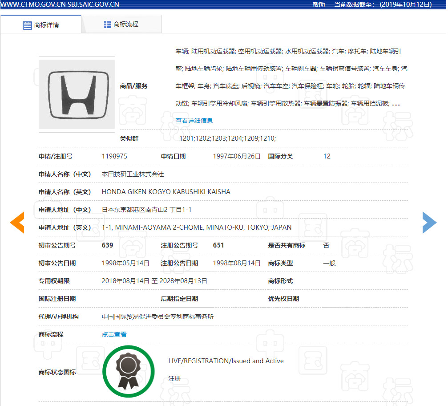The image size is (448, 406).
Task: Click the 否 shared trademark value
Action: click(x=326, y=245)
